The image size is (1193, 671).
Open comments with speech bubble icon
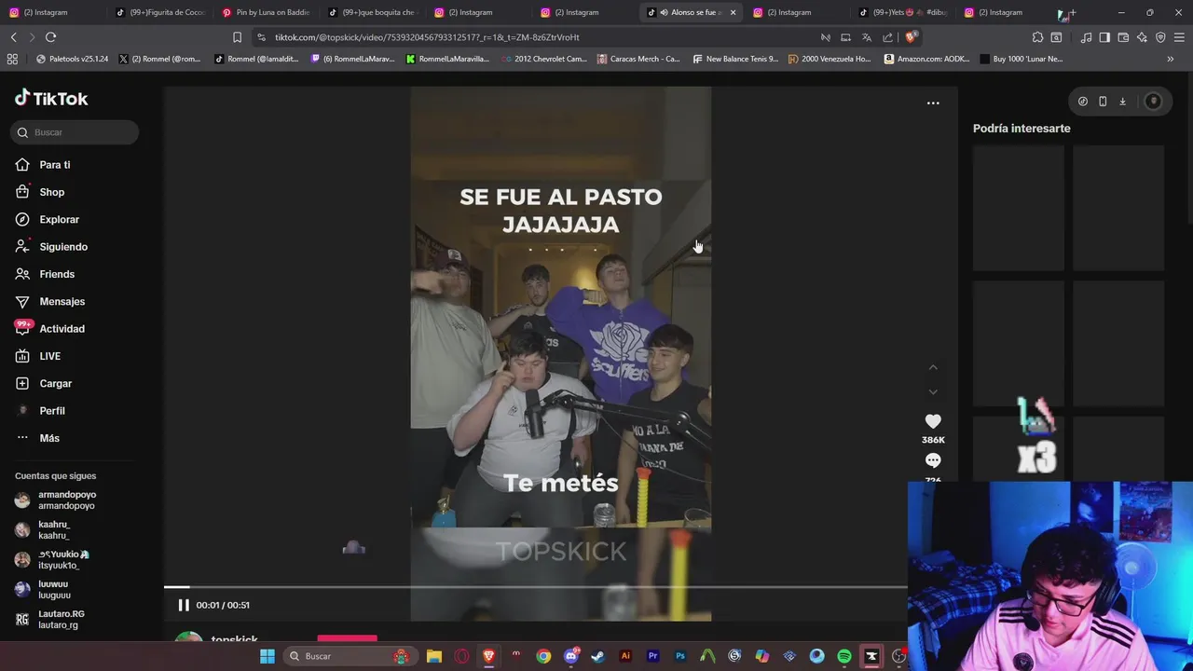tap(933, 460)
